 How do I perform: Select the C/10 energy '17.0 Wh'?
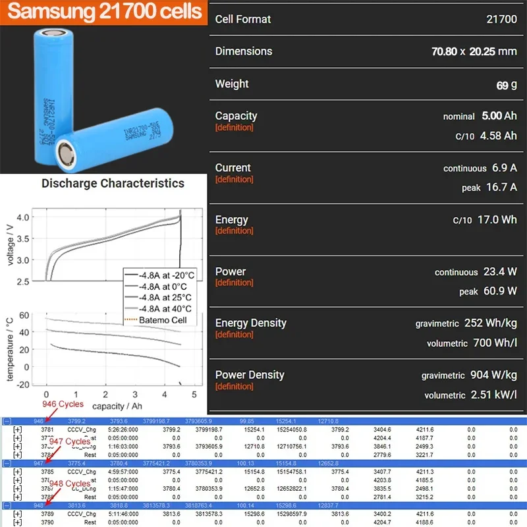(x=497, y=220)
